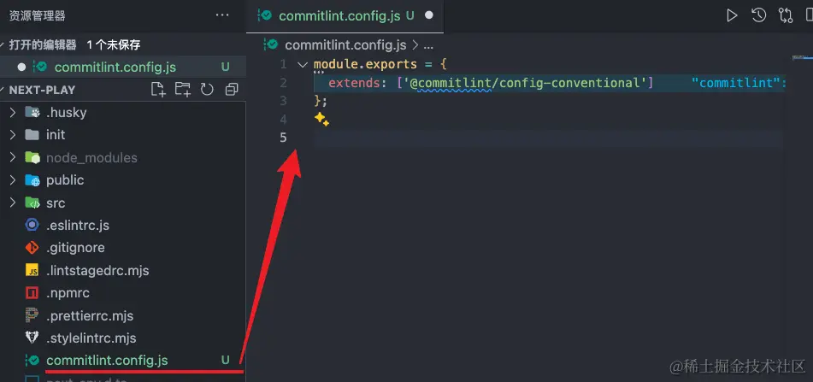The image size is (813, 382).
Task: Click the 资源管理器 explorer title
Action: (38, 16)
